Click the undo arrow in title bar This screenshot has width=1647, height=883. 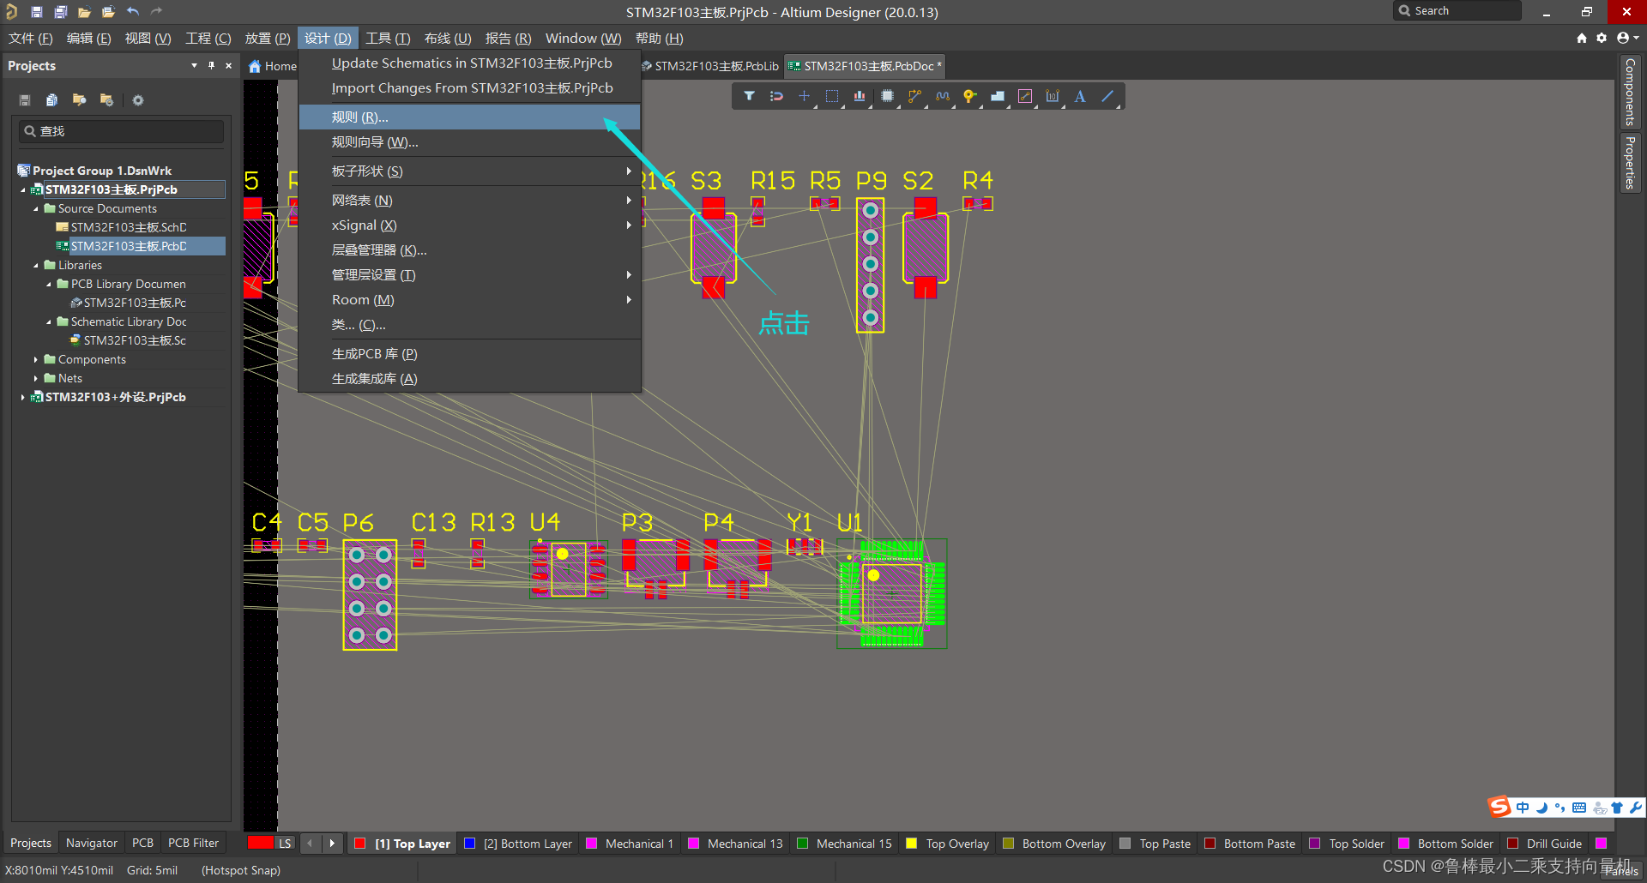click(x=133, y=11)
